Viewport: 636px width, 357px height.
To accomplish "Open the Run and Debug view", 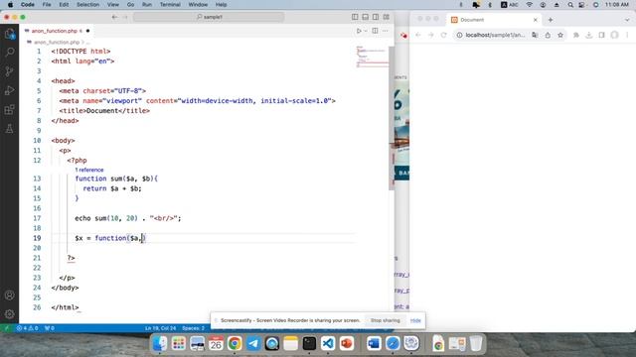I will point(9,90).
